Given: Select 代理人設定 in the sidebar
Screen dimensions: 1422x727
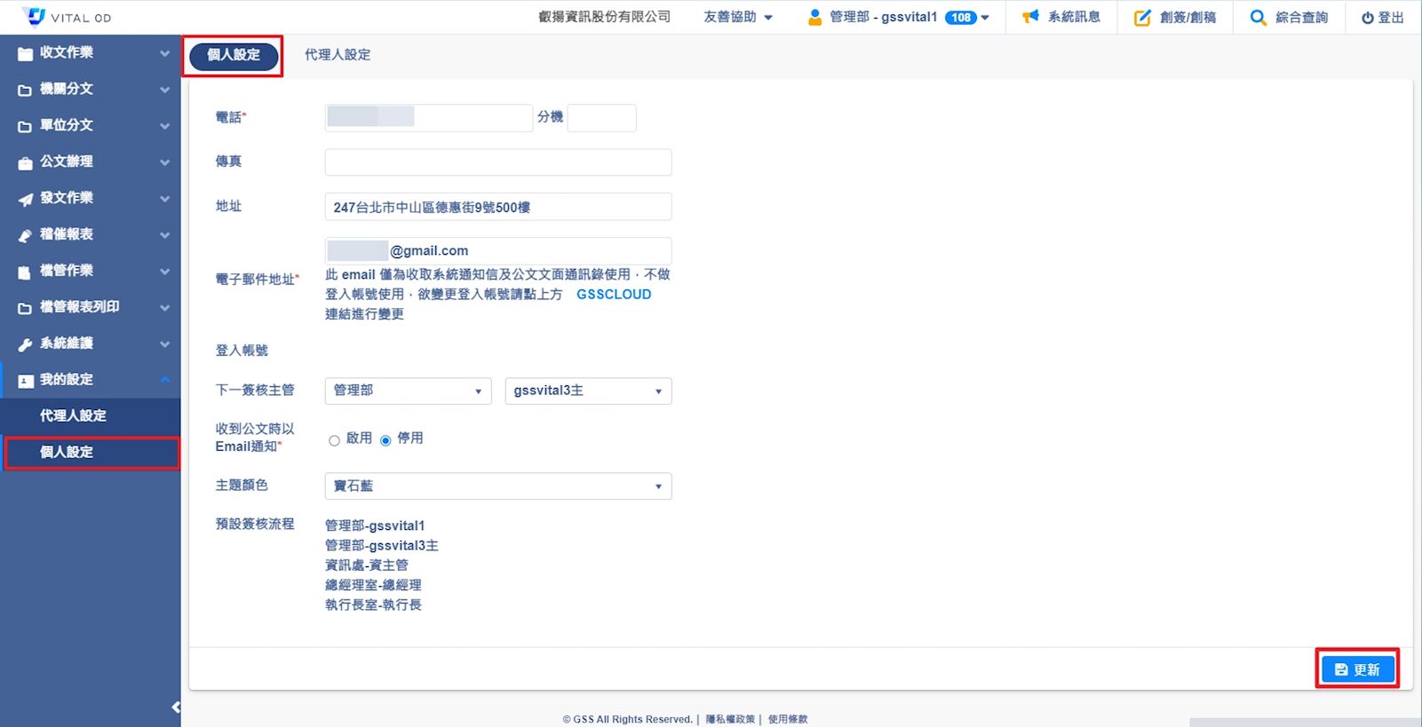Looking at the screenshot, I should [x=73, y=415].
